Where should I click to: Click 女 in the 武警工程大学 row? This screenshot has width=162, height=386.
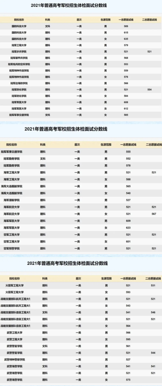(106, 339)
